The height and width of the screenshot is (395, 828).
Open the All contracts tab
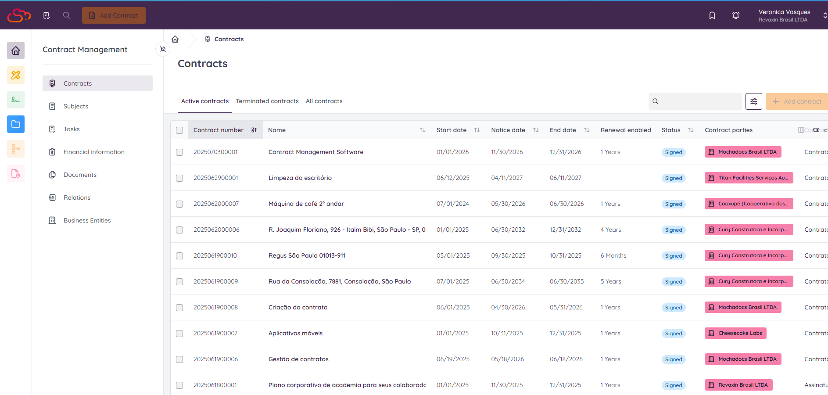pos(324,101)
